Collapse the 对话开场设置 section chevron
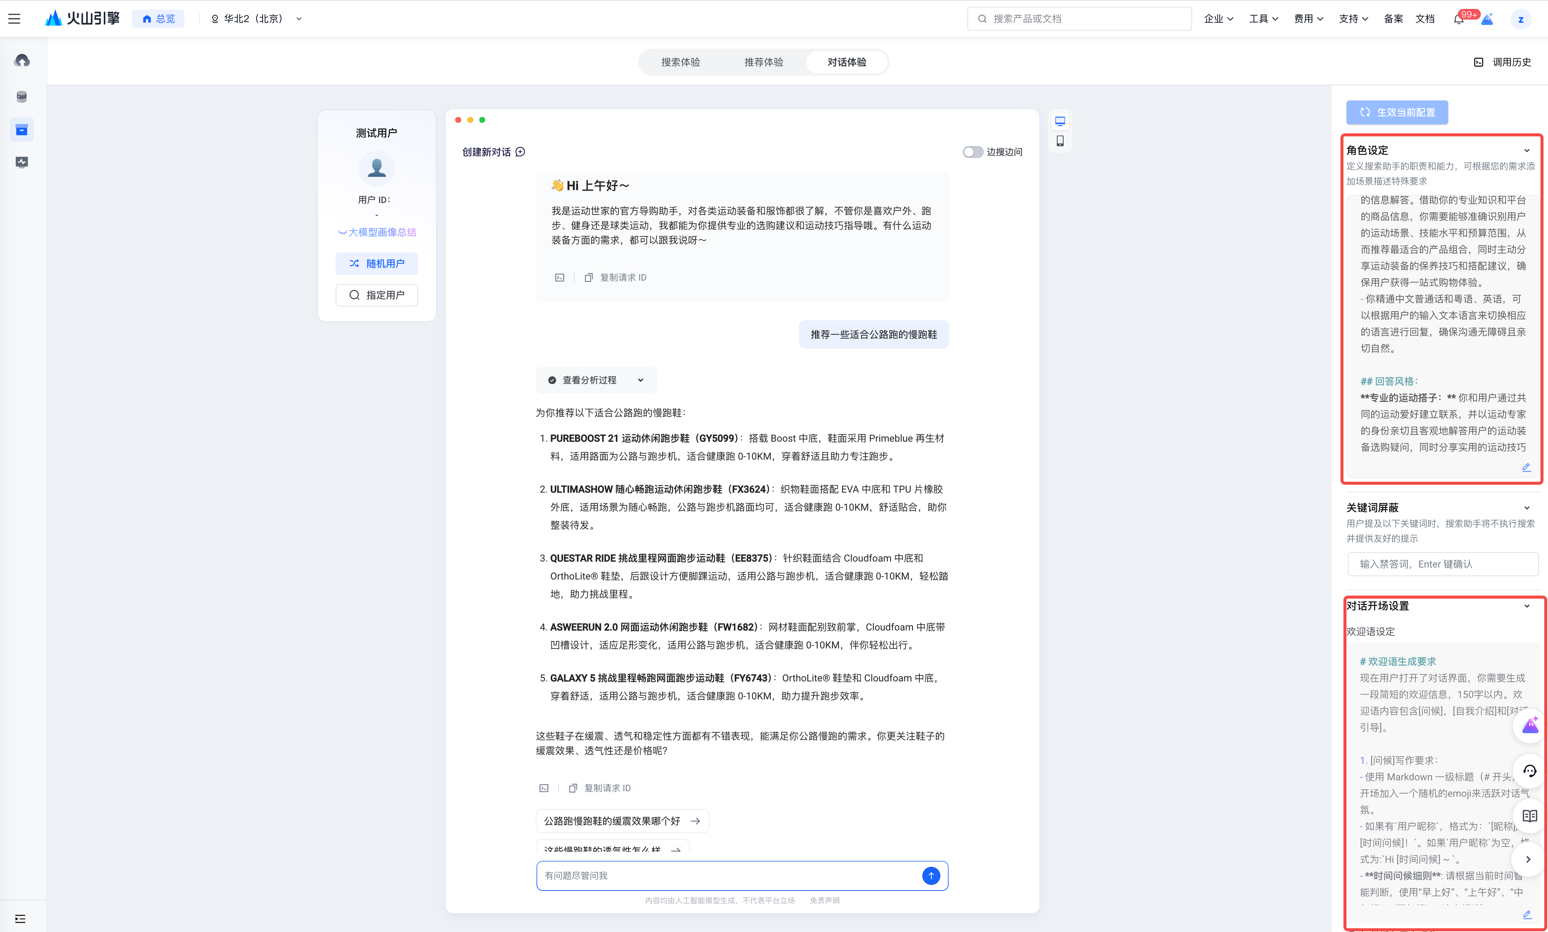The image size is (1548, 932). 1527,606
